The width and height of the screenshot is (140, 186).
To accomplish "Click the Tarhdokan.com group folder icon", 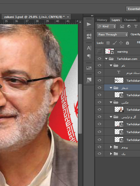I will (x=111, y=59).
